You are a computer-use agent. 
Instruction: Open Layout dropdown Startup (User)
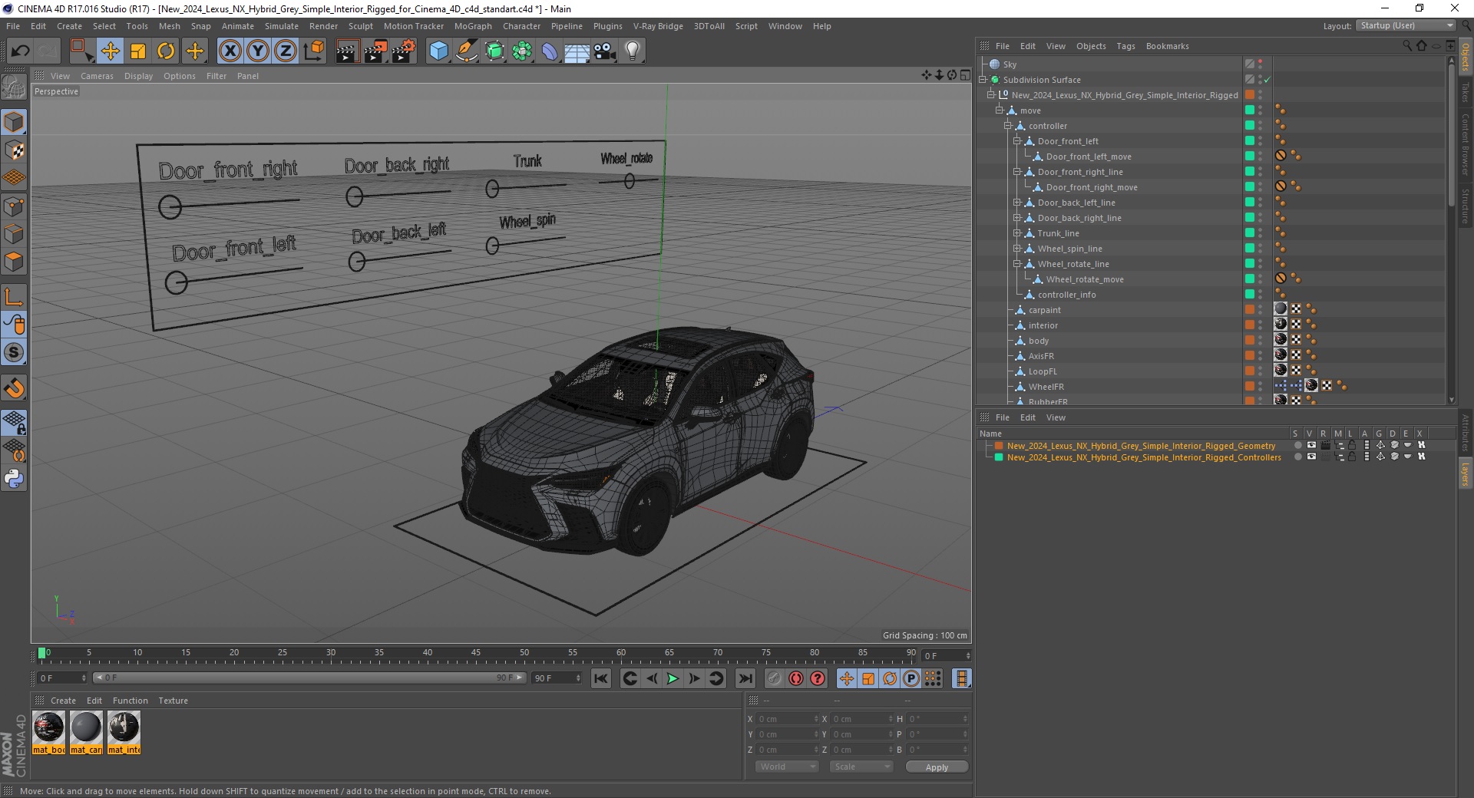point(1406,25)
